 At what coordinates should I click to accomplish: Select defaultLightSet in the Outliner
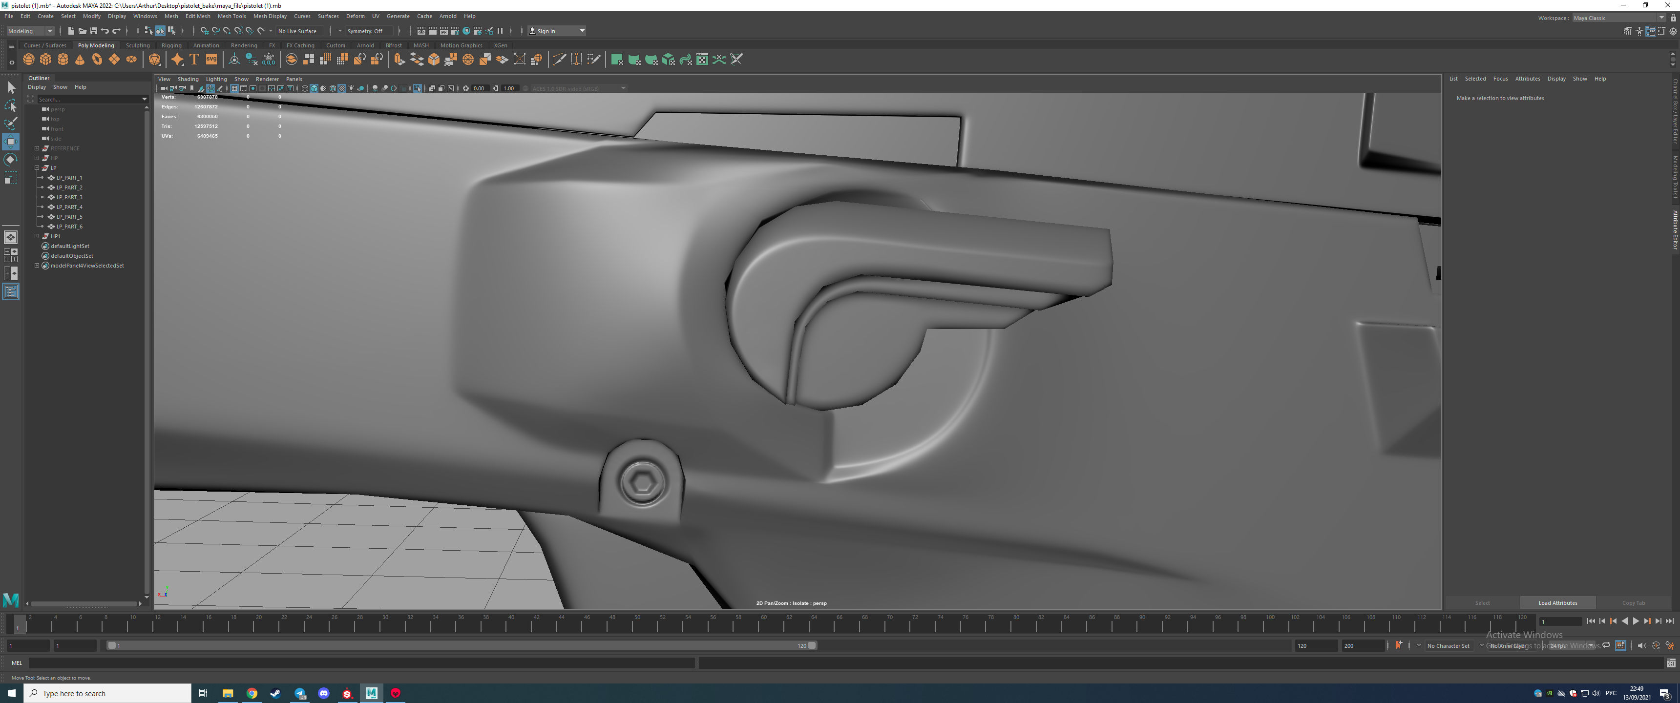[70, 246]
